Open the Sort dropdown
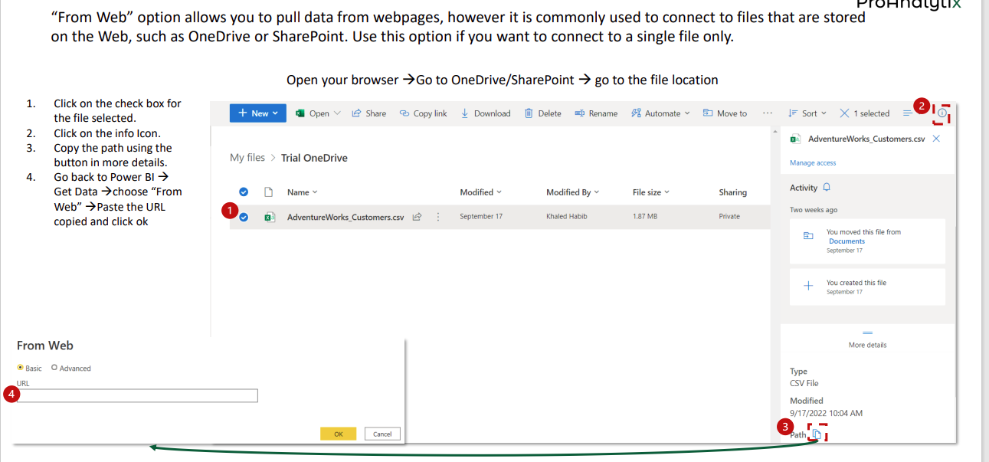This screenshot has height=462, width=989. pos(807,113)
